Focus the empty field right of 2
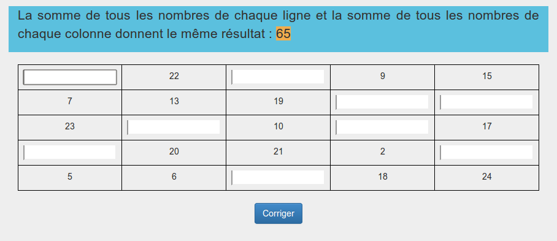 tap(486, 152)
